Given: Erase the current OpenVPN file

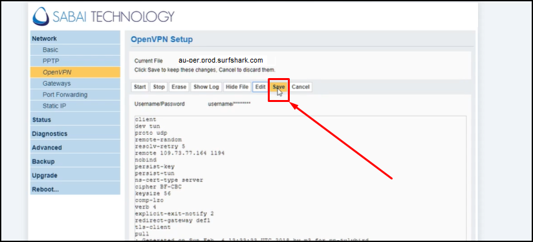Looking at the screenshot, I should click(179, 87).
